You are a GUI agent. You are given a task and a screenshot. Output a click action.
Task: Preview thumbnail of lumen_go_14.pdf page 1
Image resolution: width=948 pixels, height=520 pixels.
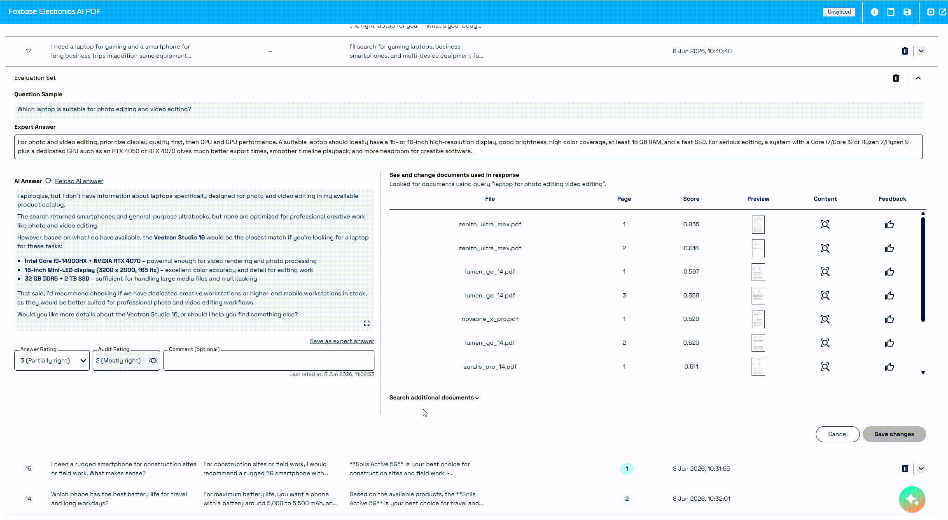tap(758, 272)
